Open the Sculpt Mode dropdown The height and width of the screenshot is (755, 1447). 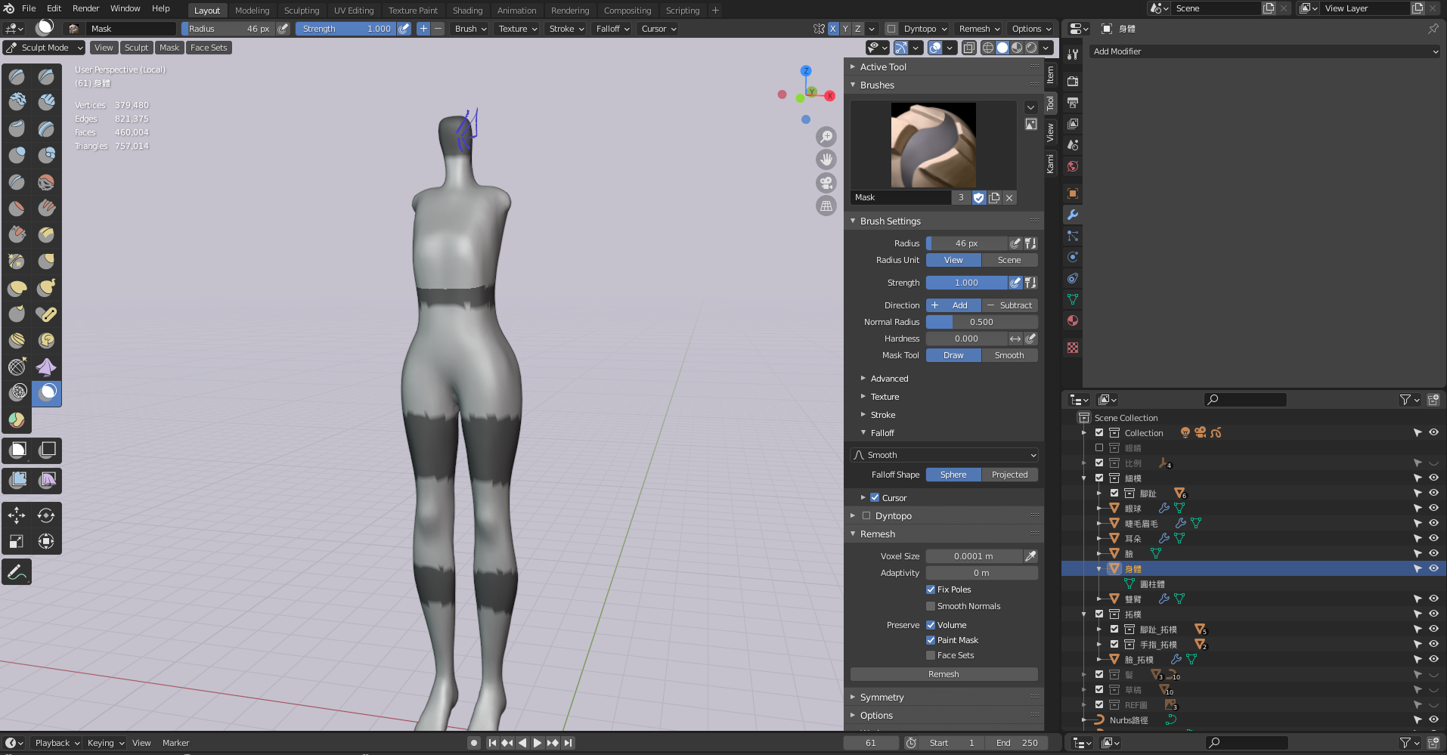44,48
